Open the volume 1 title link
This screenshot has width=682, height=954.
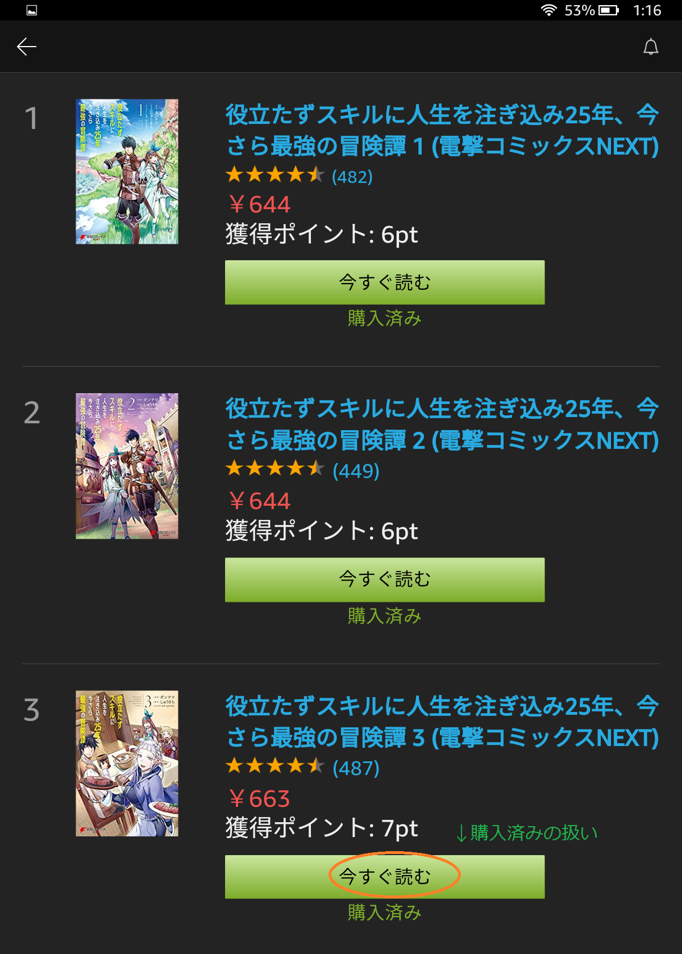pyautogui.click(x=442, y=131)
